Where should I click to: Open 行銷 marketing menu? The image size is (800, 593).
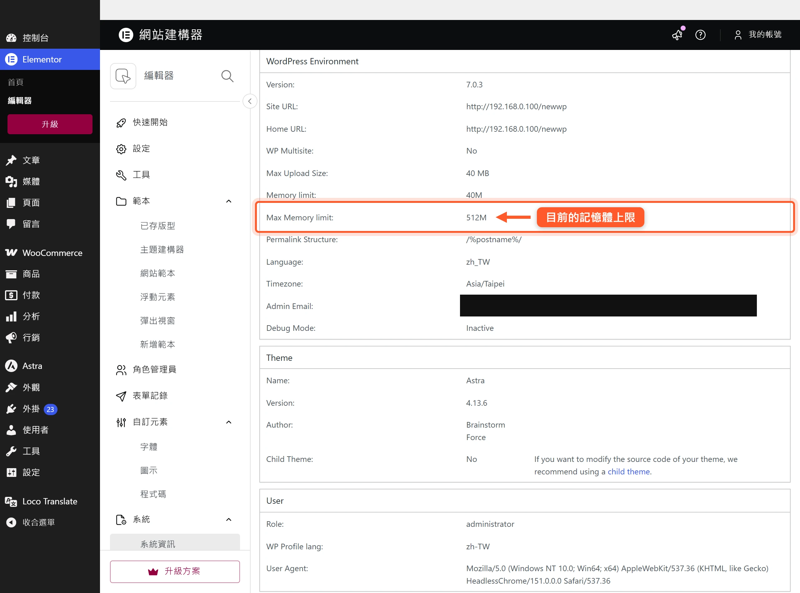[50, 337]
